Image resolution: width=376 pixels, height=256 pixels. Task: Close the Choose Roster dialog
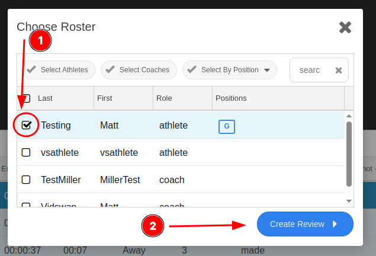pos(345,27)
